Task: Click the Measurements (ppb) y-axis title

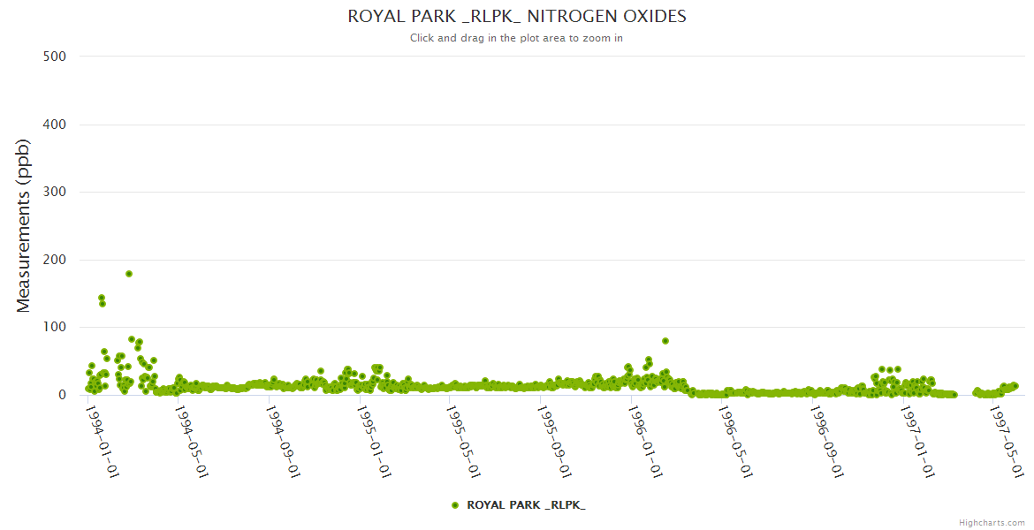Action: (x=24, y=226)
